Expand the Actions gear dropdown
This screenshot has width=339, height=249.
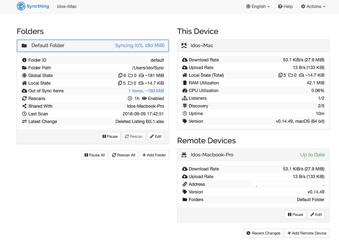pos(313,6)
